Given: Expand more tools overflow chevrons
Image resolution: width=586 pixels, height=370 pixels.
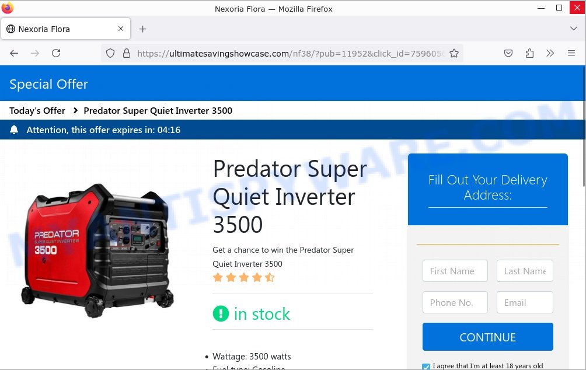Looking at the screenshot, I should point(550,54).
